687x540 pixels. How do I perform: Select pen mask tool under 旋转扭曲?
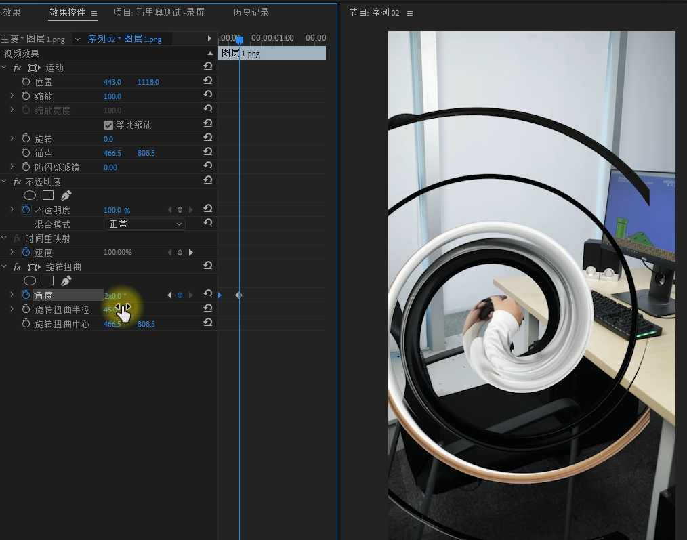click(x=66, y=281)
